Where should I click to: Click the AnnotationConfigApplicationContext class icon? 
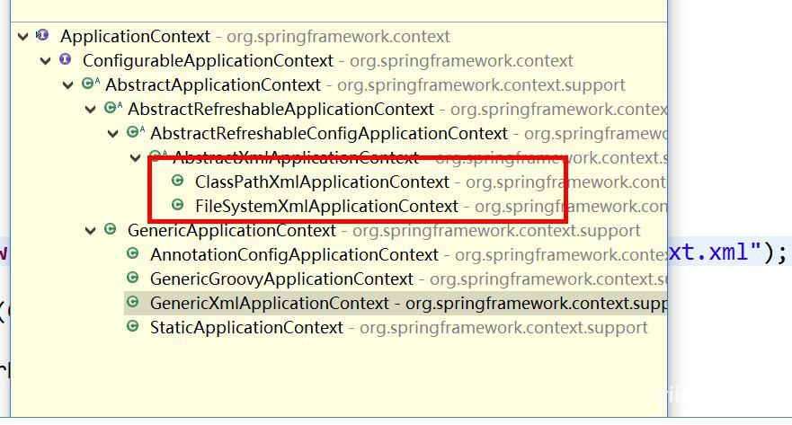132,253
